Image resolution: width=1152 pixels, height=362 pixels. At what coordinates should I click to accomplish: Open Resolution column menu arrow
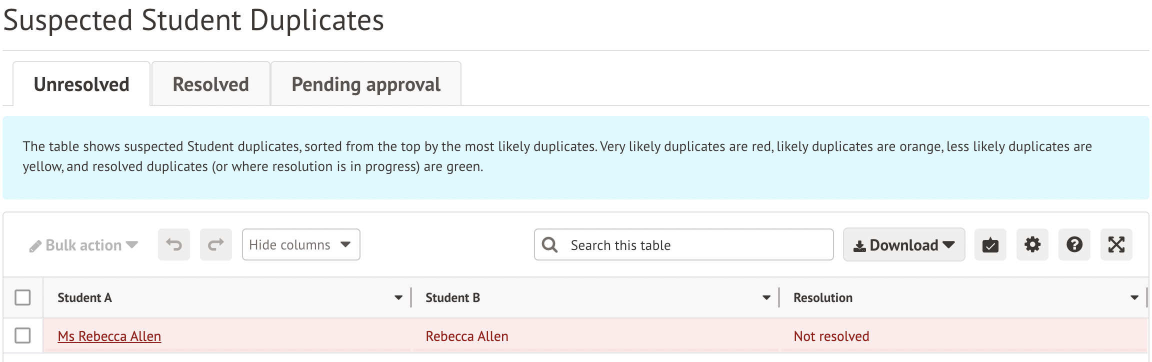pyautogui.click(x=1134, y=297)
